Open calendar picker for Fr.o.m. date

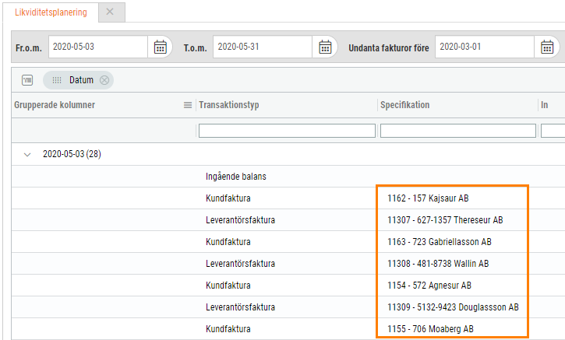(161, 47)
